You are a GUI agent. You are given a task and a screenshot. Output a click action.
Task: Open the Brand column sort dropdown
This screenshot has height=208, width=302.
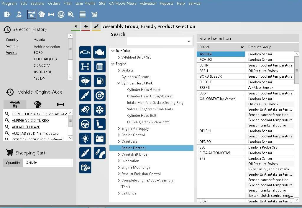pyautogui.click(x=242, y=47)
